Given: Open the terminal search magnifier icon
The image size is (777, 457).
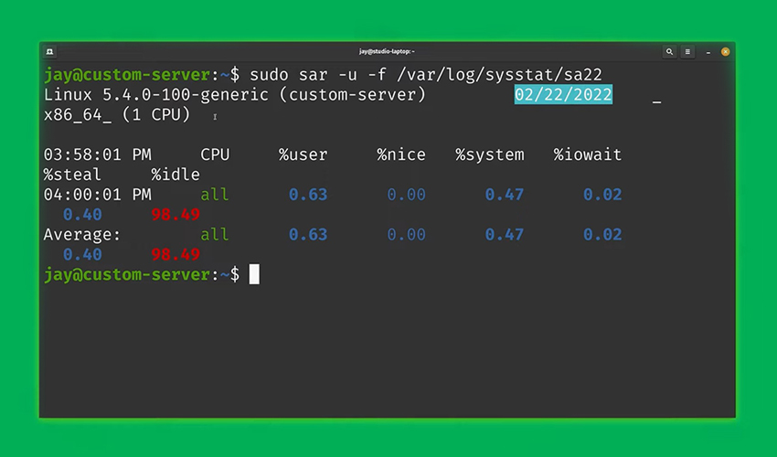Looking at the screenshot, I should click(669, 52).
